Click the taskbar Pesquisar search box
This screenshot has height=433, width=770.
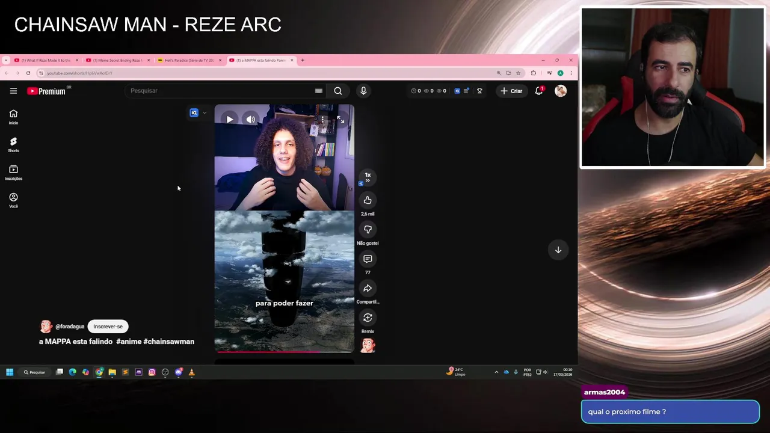pyautogui.click(x=35, y=372)
